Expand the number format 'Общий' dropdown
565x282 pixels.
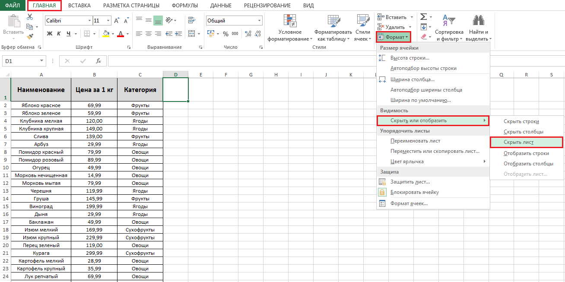259,20
